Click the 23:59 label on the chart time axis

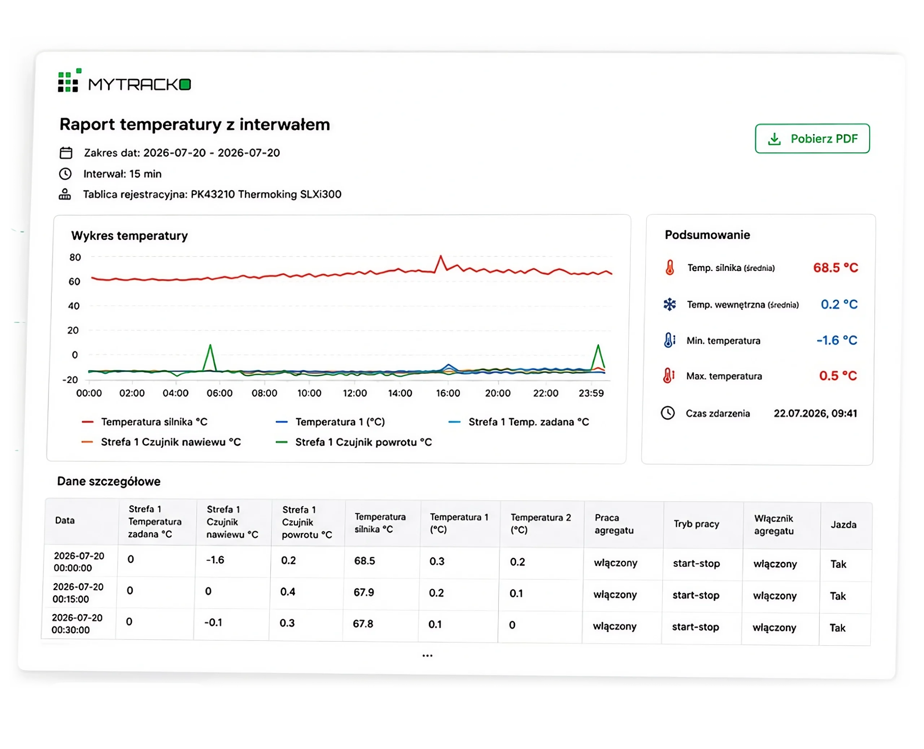[x=591, y=393]
